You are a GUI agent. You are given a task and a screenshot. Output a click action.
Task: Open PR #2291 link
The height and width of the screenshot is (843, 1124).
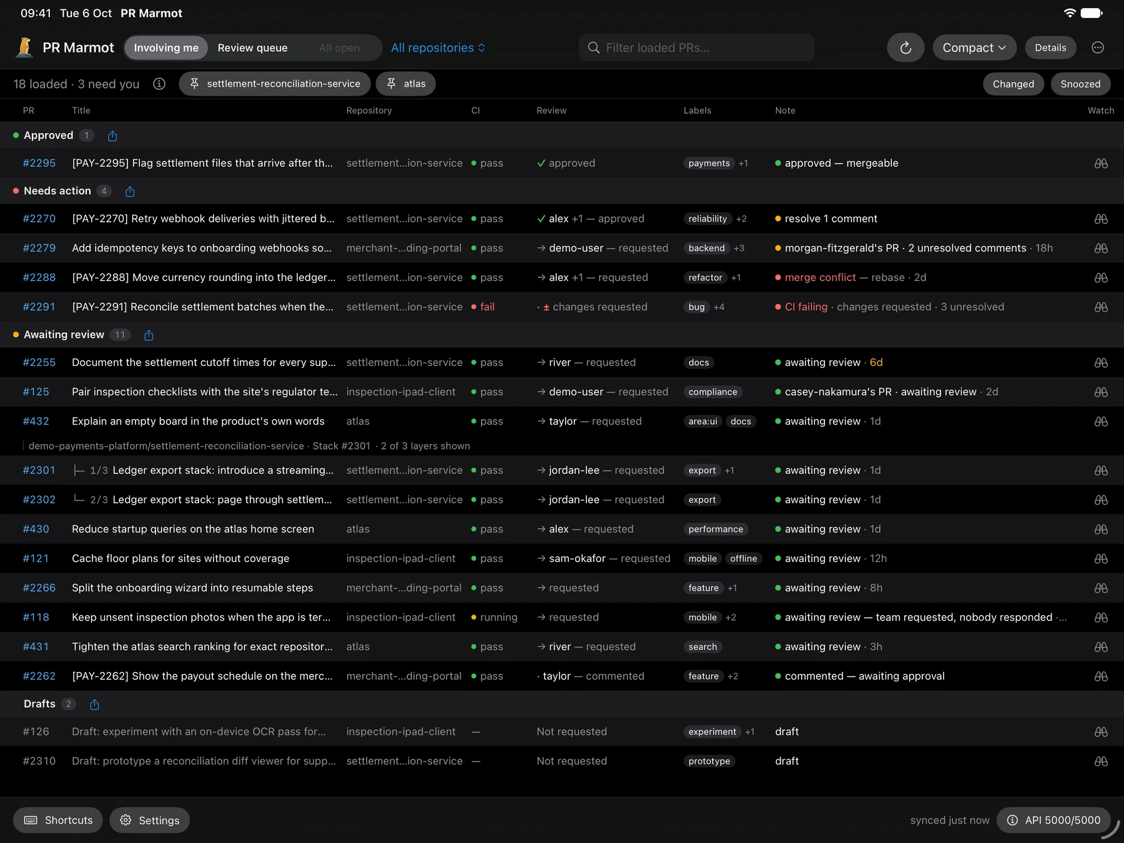[39, 307]
